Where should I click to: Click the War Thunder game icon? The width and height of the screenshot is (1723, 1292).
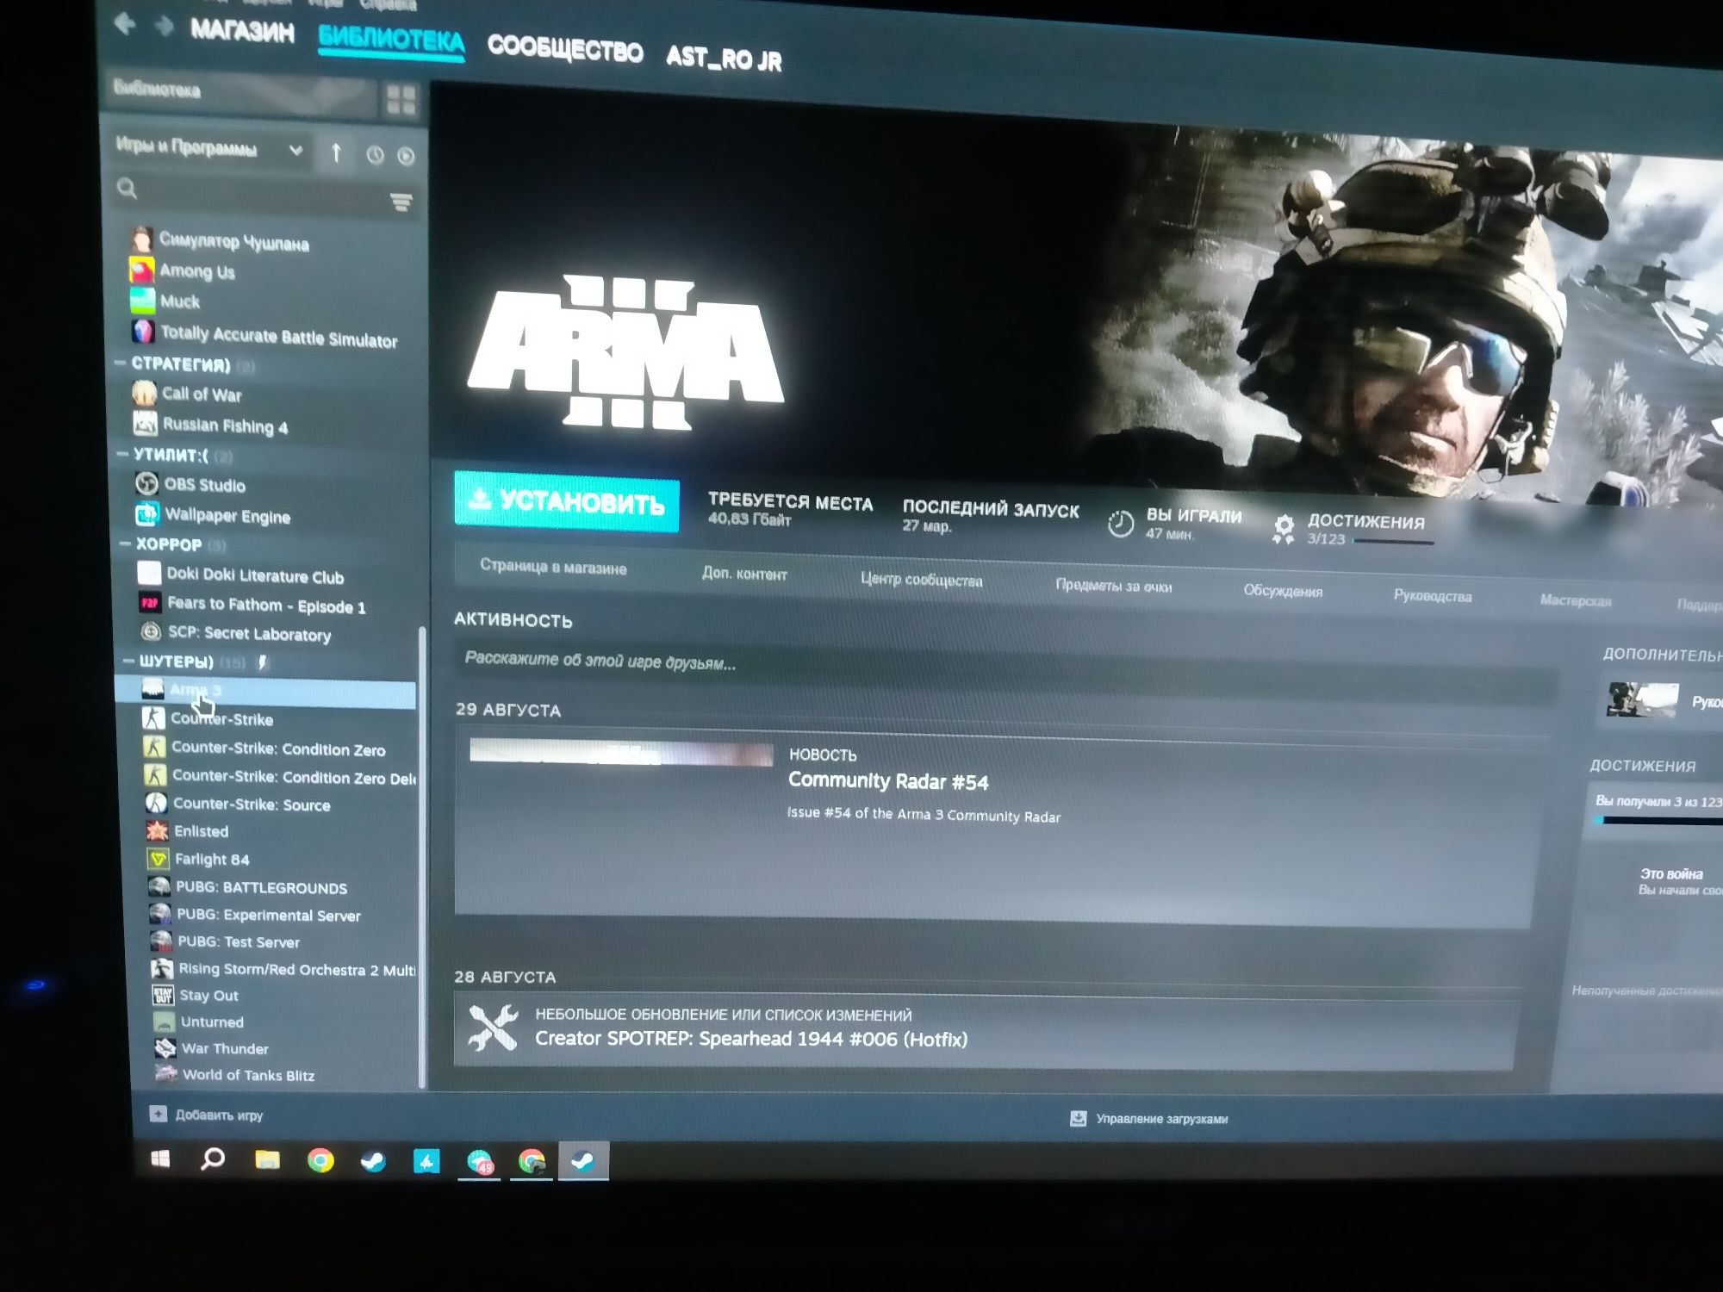165,1047
